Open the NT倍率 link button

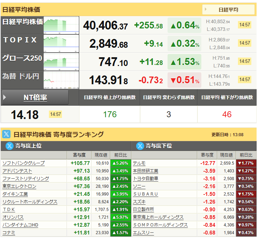click(x=35, y=98)
